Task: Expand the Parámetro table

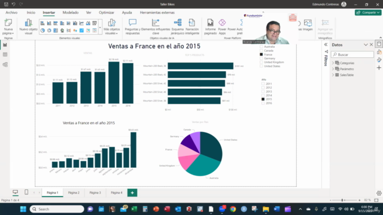Action: pos(333,69)
